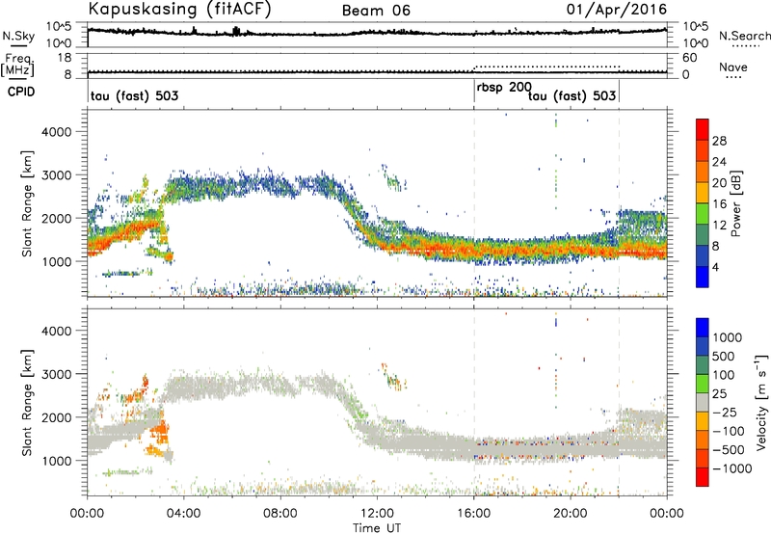Click the red segment of the Power colorbar
The height and width of the screenshot is (534, 771).
(703, 129)
